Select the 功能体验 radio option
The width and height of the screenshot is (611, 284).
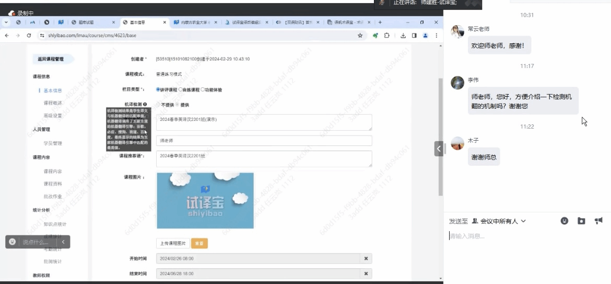click(203, 89)
